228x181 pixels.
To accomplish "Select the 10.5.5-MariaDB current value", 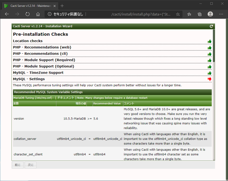I will click(x=74, y=119).
